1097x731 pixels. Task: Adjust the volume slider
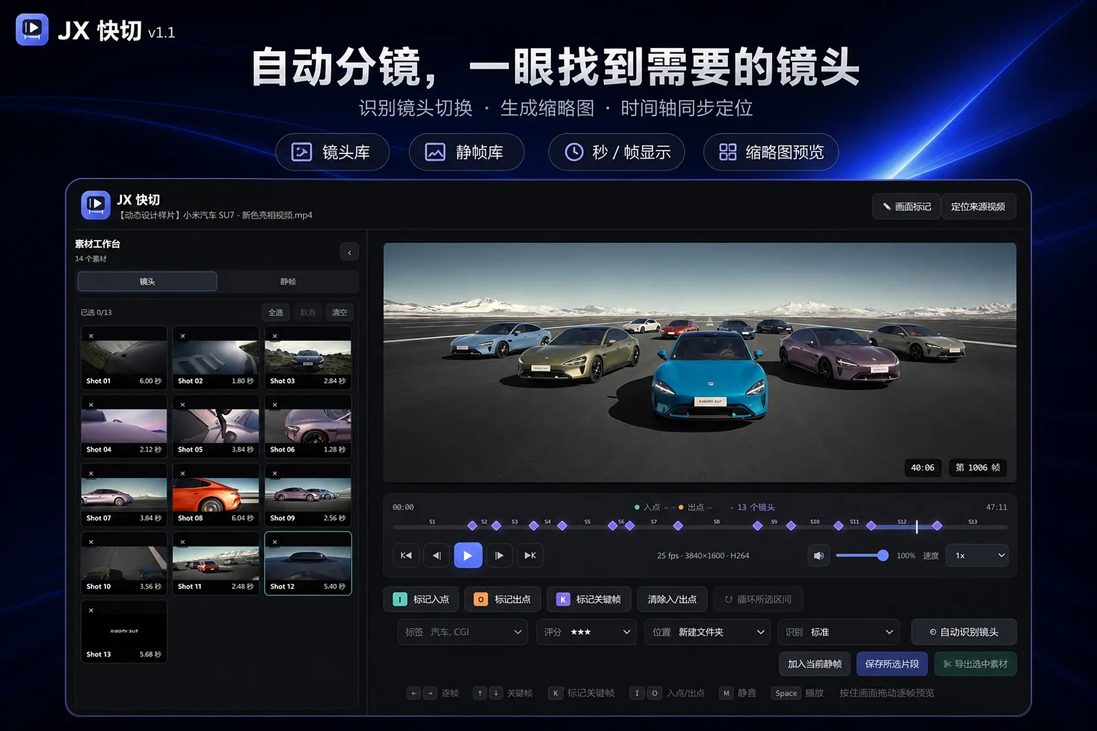tap(862, 555)
